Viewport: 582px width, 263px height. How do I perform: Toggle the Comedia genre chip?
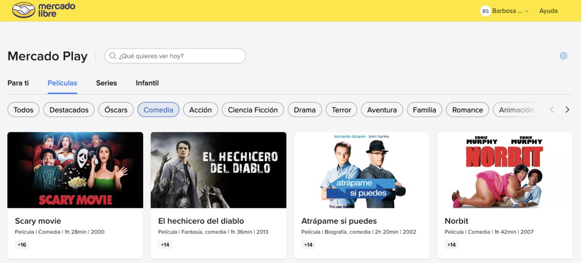pyautogui.click(x=158, y=110)
